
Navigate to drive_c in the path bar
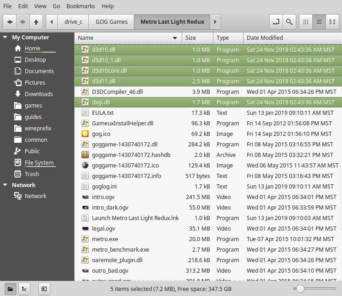coord(73,22)
